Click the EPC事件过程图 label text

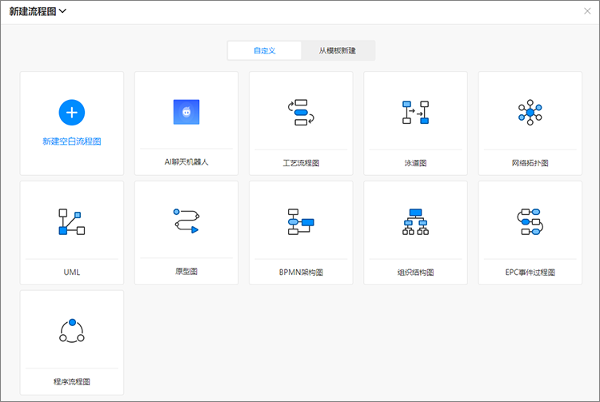pyautogui.click(x=530, y=272)
